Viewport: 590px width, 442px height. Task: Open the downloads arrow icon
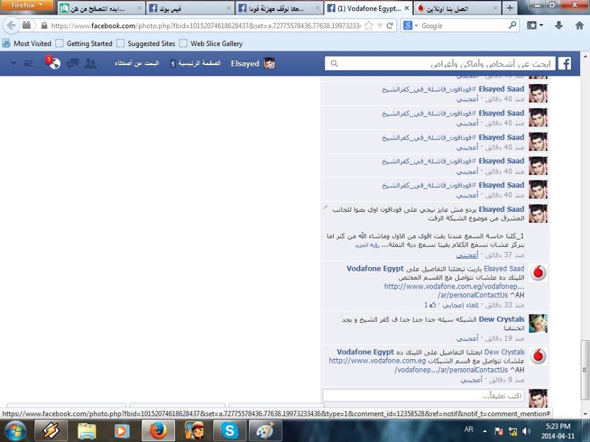(559, 26)
